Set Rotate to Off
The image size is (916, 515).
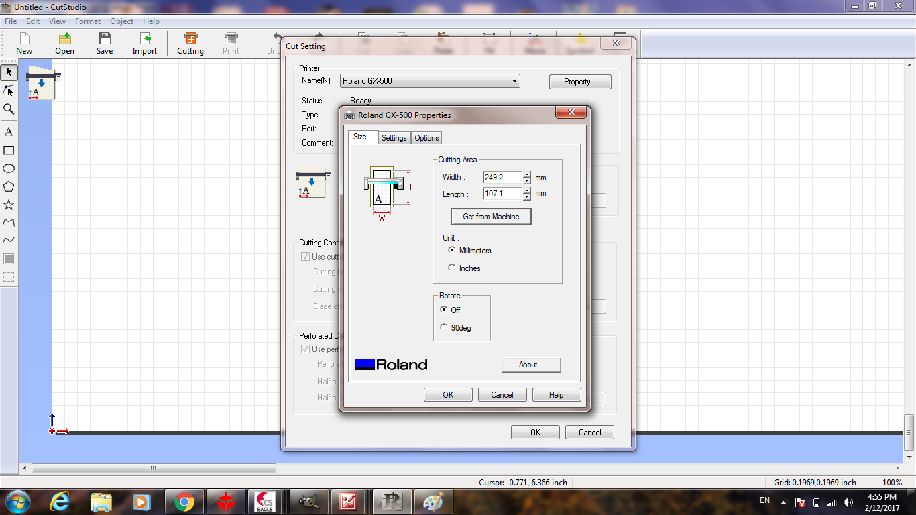(444, 310)
